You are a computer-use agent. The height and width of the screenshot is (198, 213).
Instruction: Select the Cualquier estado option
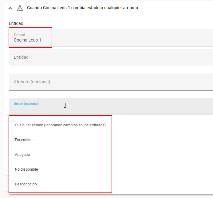(x=60, y=125)
